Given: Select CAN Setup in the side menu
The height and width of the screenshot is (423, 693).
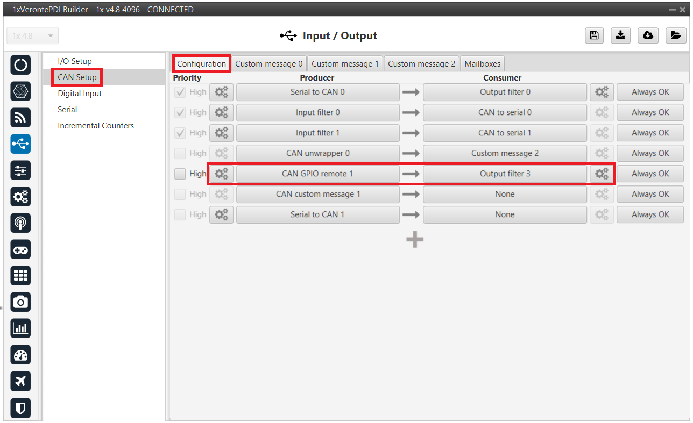Looking at the screenshot, I should [77, 77].
